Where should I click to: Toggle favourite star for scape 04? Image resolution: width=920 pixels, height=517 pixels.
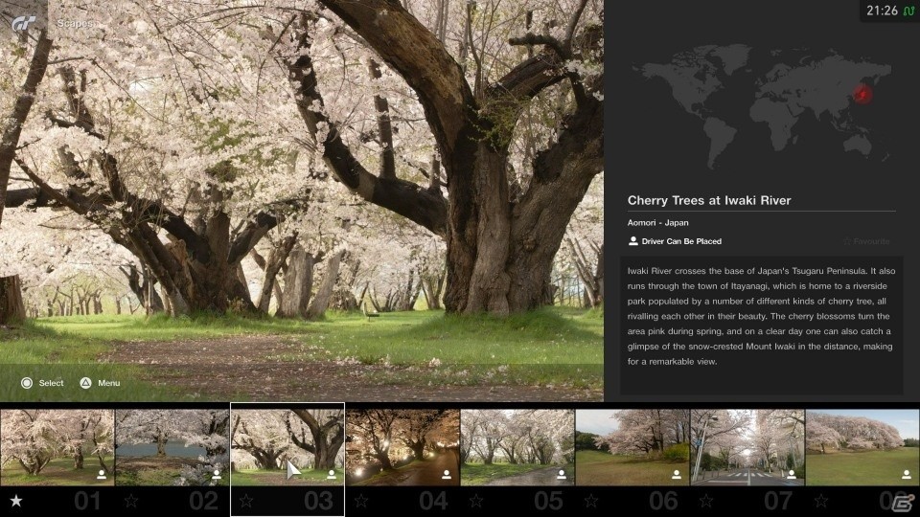tap(361, 501)
